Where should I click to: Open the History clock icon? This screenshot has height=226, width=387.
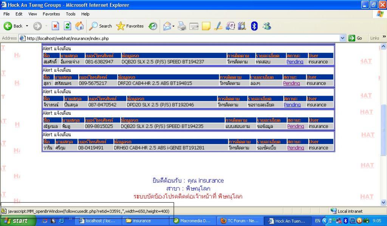tap(153, 26)
